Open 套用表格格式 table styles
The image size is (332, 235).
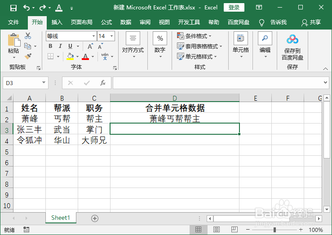click(199, 46)
